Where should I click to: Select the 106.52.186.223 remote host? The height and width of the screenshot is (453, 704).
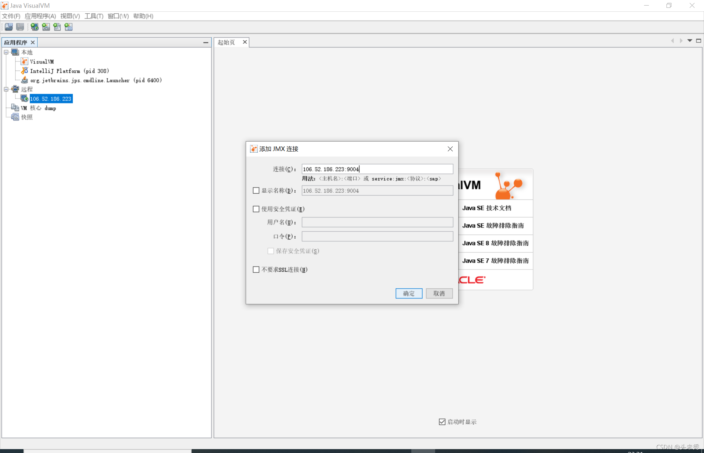(51, 99)
